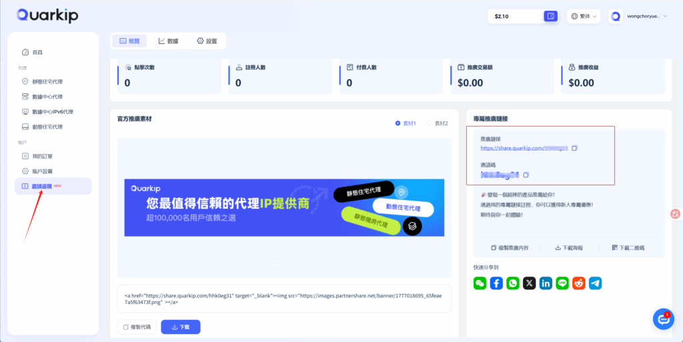Open the live chat support bubble

[662, 319]
